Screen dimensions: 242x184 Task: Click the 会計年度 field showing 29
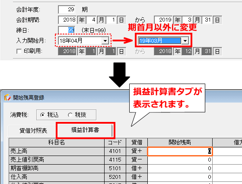click(67, 9)
